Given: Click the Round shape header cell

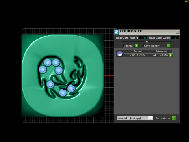Looking at the screenshot, I should click(137, 52).
